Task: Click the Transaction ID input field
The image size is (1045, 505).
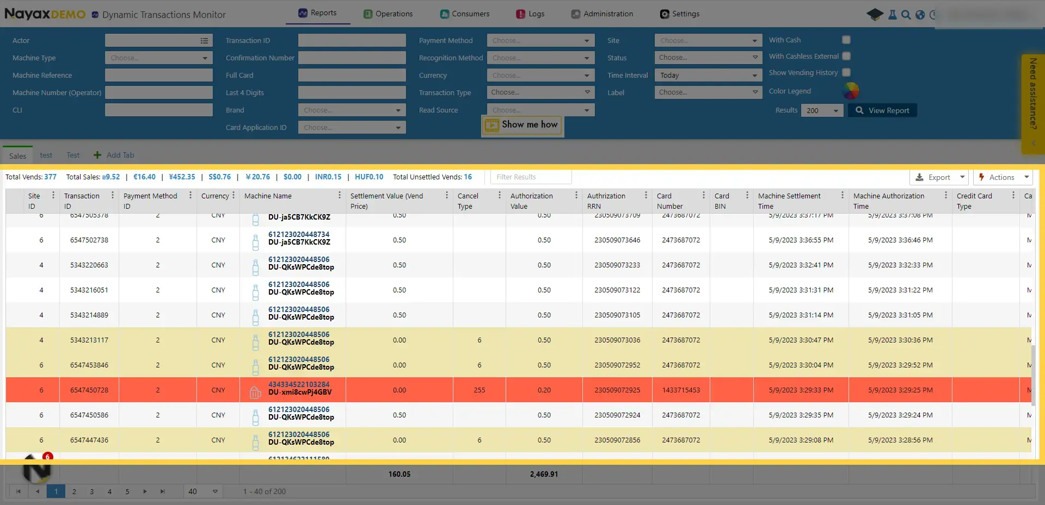Action: 352,40
